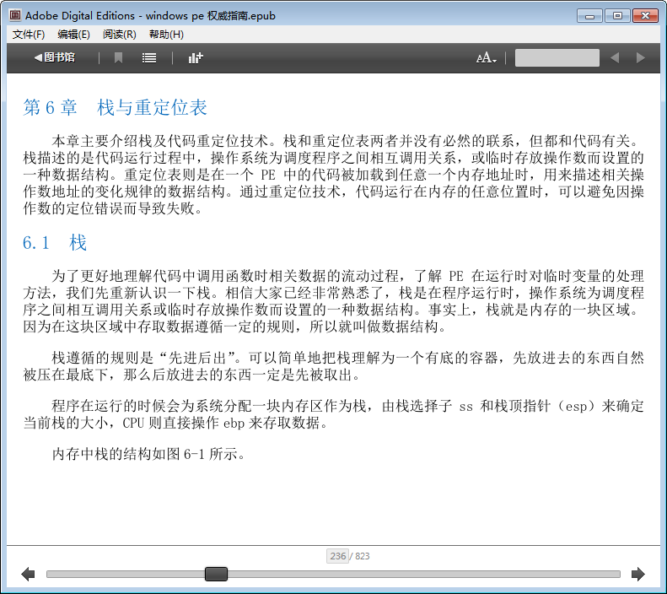This screenshot has width=667, height=594.
Task: Click the page slider handle
Action: point(217,575)
